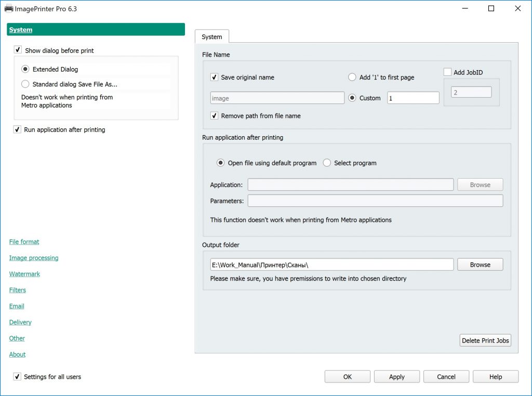
Task: Disable Run application after printing
Action: [x=18, y=129]
